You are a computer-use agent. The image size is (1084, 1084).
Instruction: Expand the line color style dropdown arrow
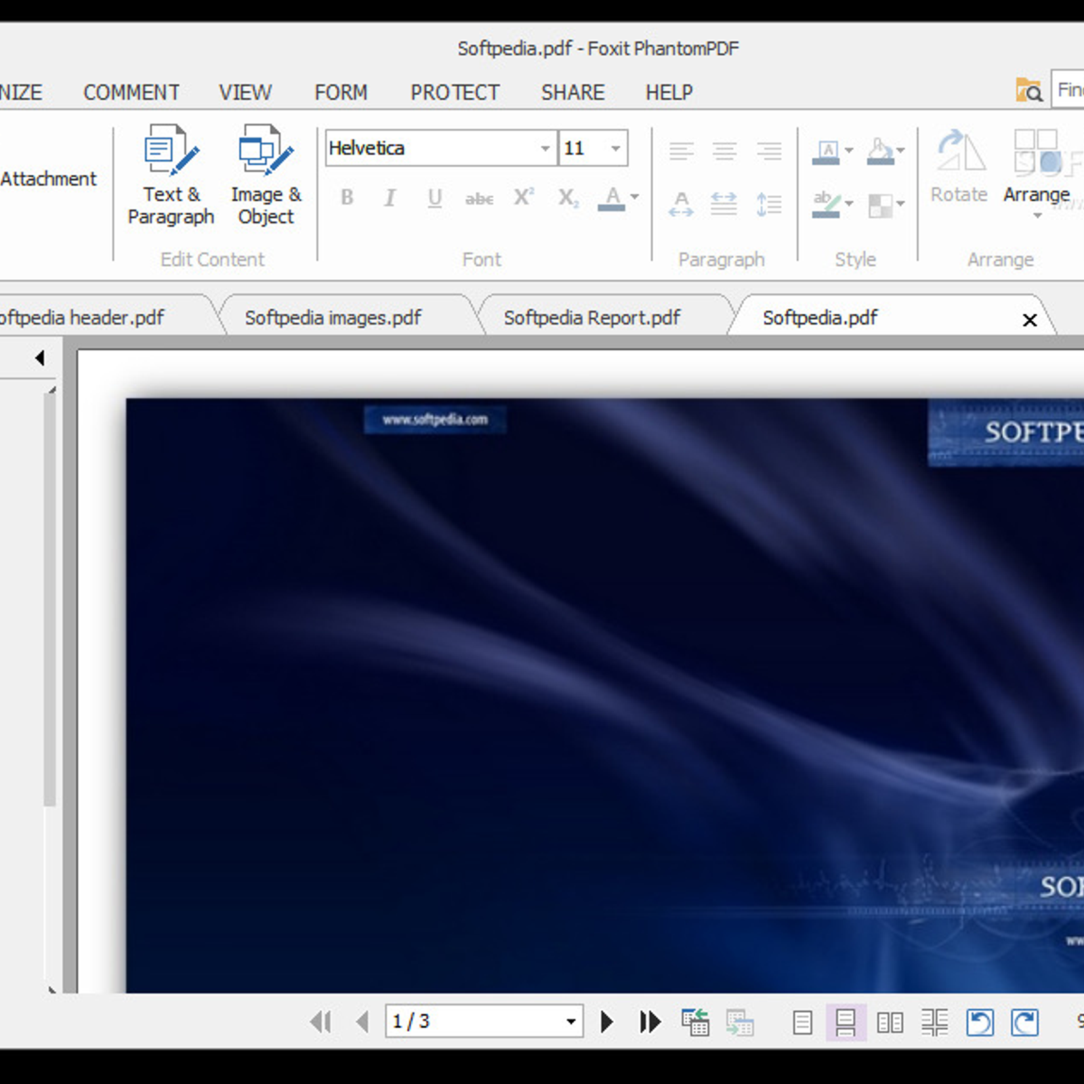[849, 150]
